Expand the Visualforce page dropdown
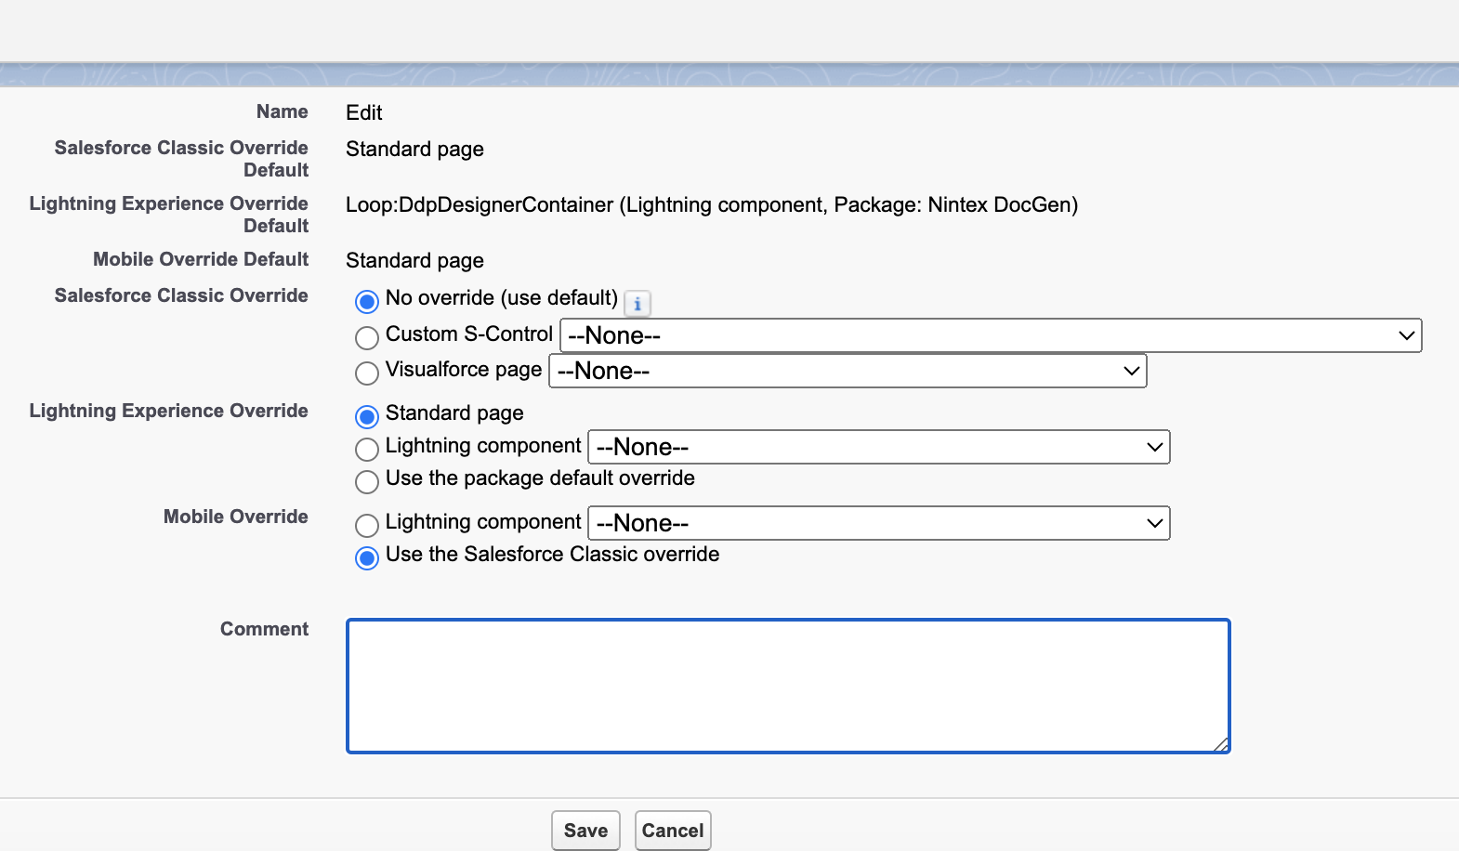This screenshot has height=851, width=1459. 848,371
